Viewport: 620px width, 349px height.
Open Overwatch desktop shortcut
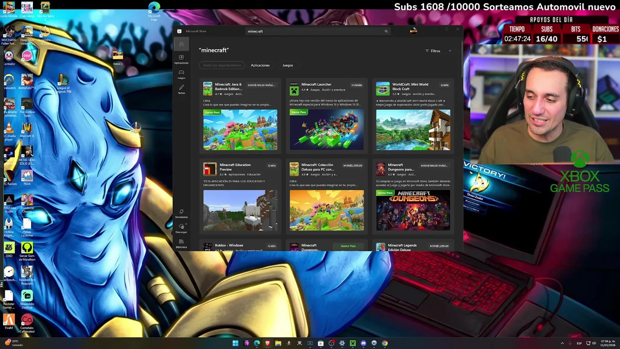click(x=9, y=82)
